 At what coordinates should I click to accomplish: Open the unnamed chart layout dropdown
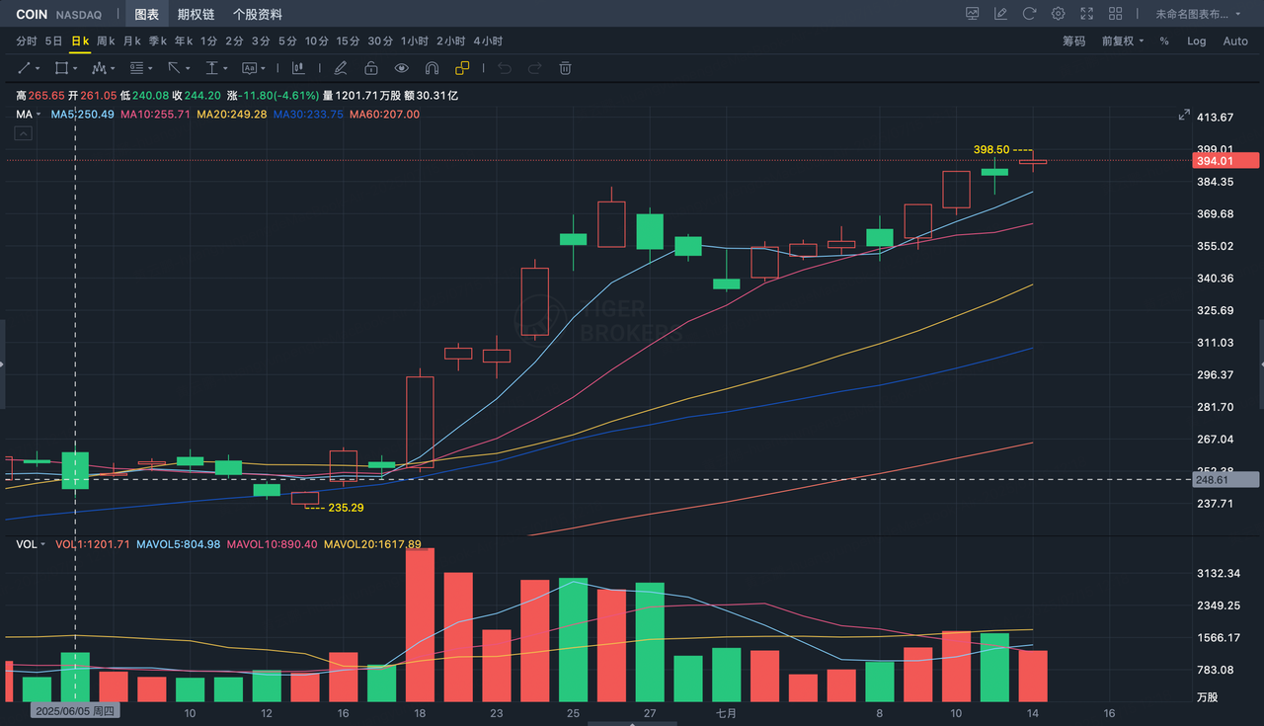click(1198, 14)
